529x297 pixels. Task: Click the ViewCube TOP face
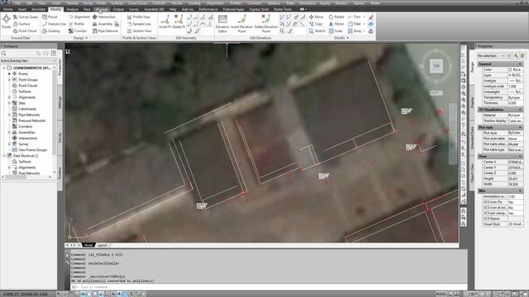pos(436,66)
